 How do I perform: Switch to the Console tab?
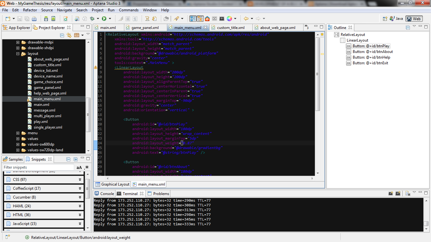coord(104,193)
